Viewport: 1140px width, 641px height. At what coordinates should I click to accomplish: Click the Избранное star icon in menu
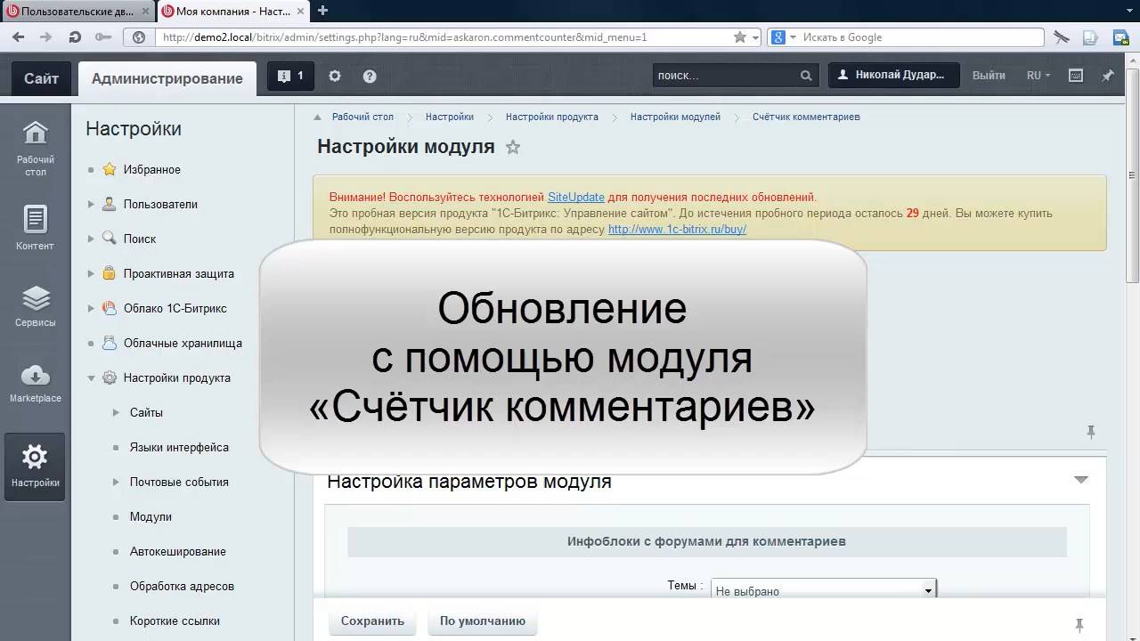(x=109, y=169)
